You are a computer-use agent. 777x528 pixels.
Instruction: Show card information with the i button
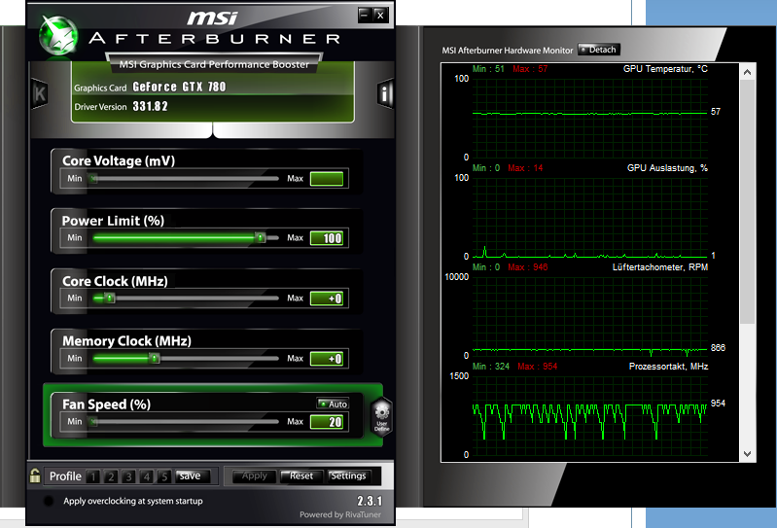coord(384,93)
